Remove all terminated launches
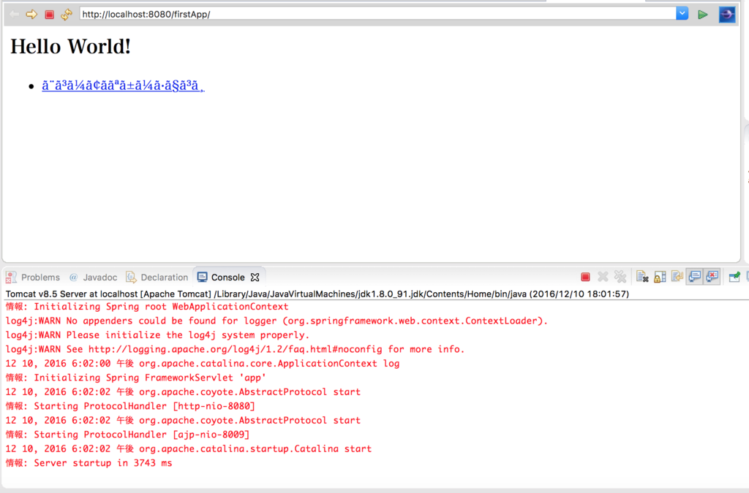Image resolution: width=749 pixels, height=493 pixels. pos(620,277)
